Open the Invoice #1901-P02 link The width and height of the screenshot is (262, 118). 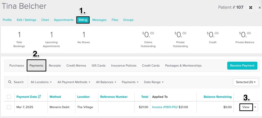pyautogui.click(x=165, y=107)
